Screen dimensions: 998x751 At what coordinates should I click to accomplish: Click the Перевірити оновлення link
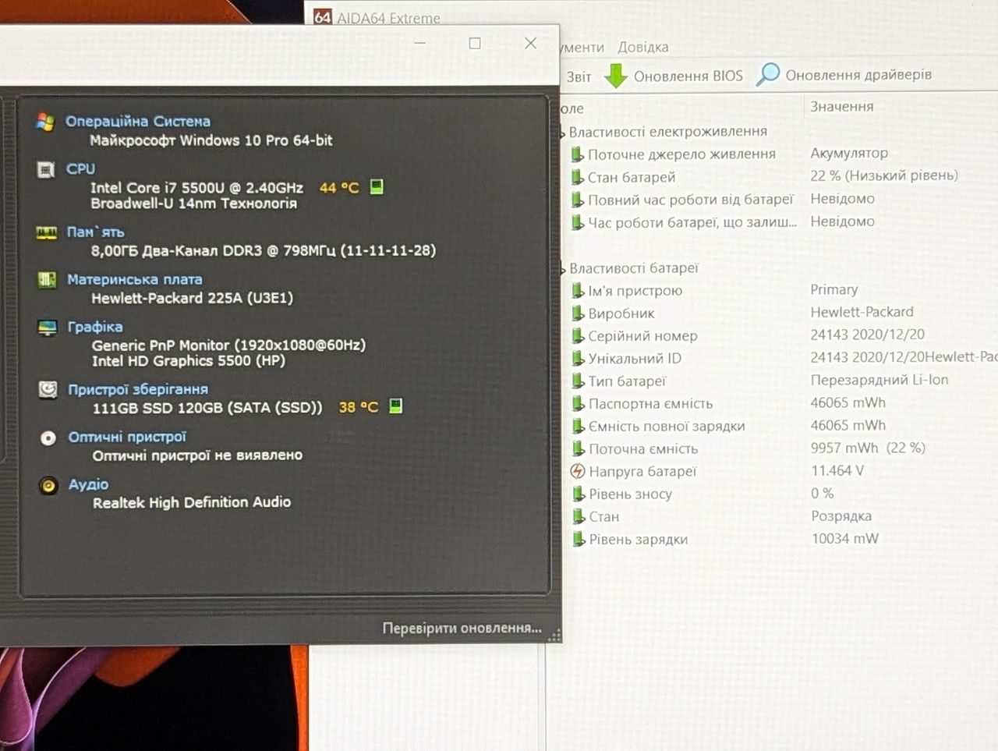[462, 628]
